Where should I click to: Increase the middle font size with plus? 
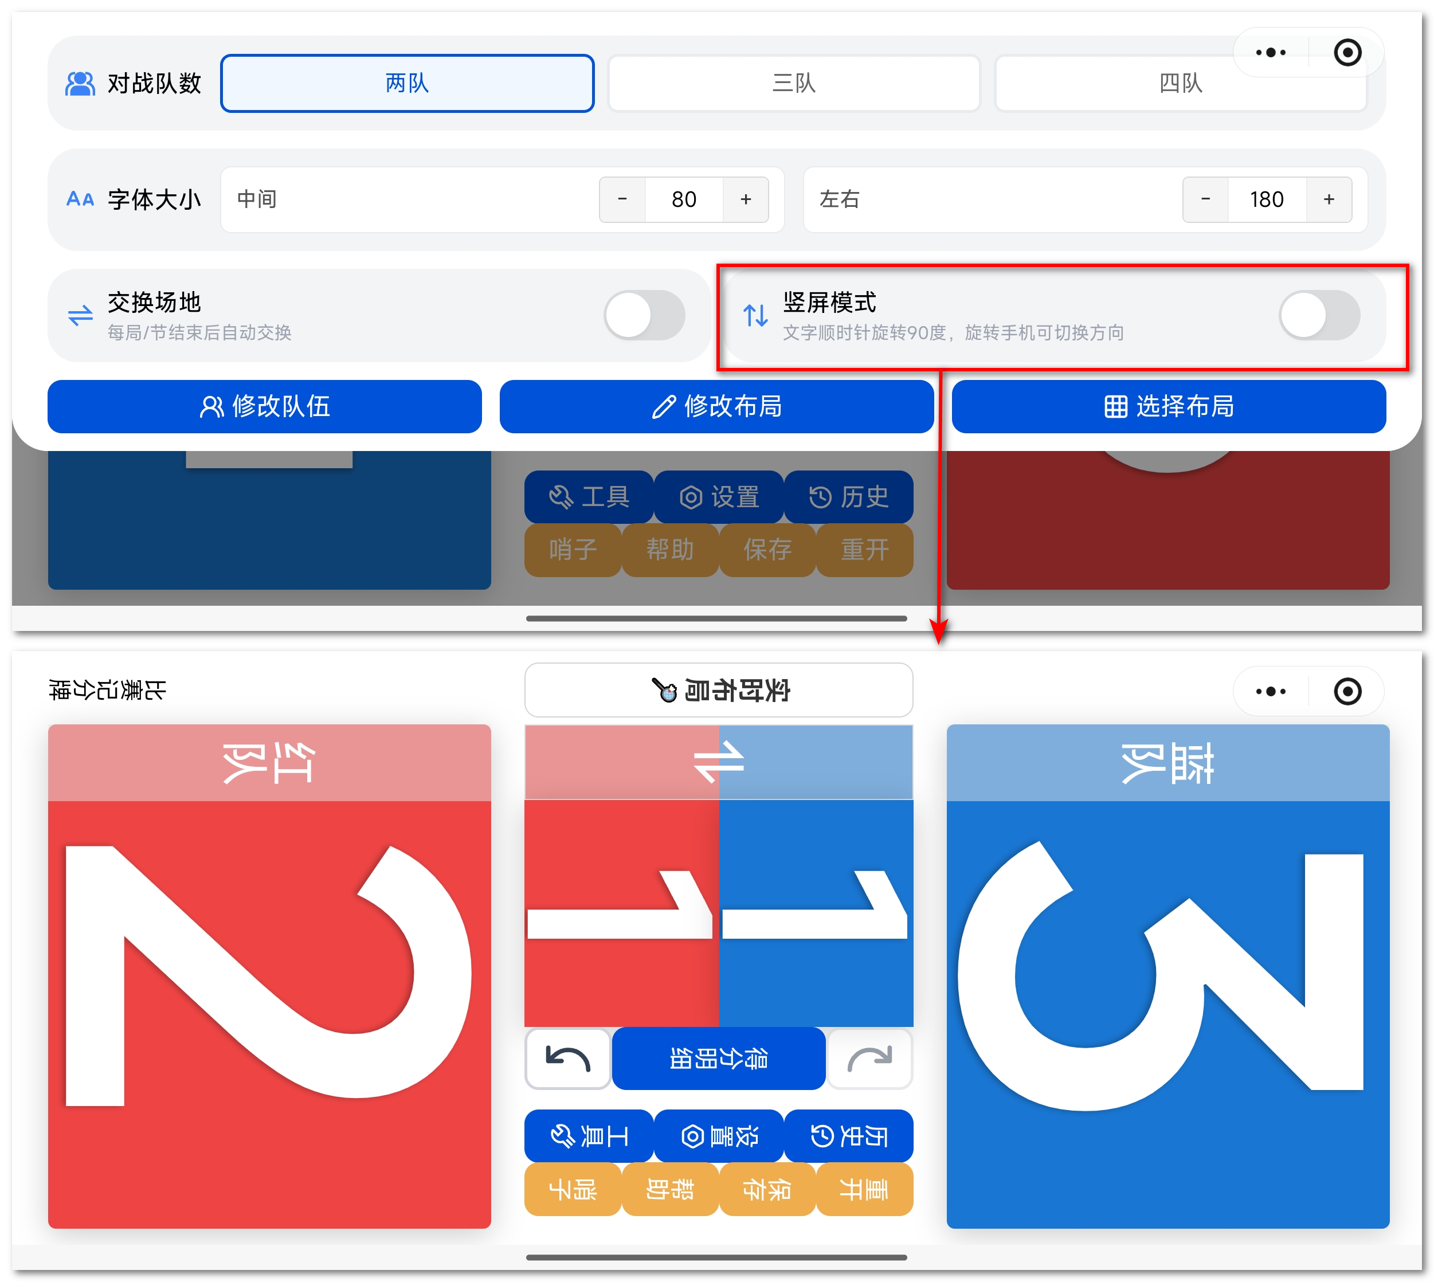point(746,199)
